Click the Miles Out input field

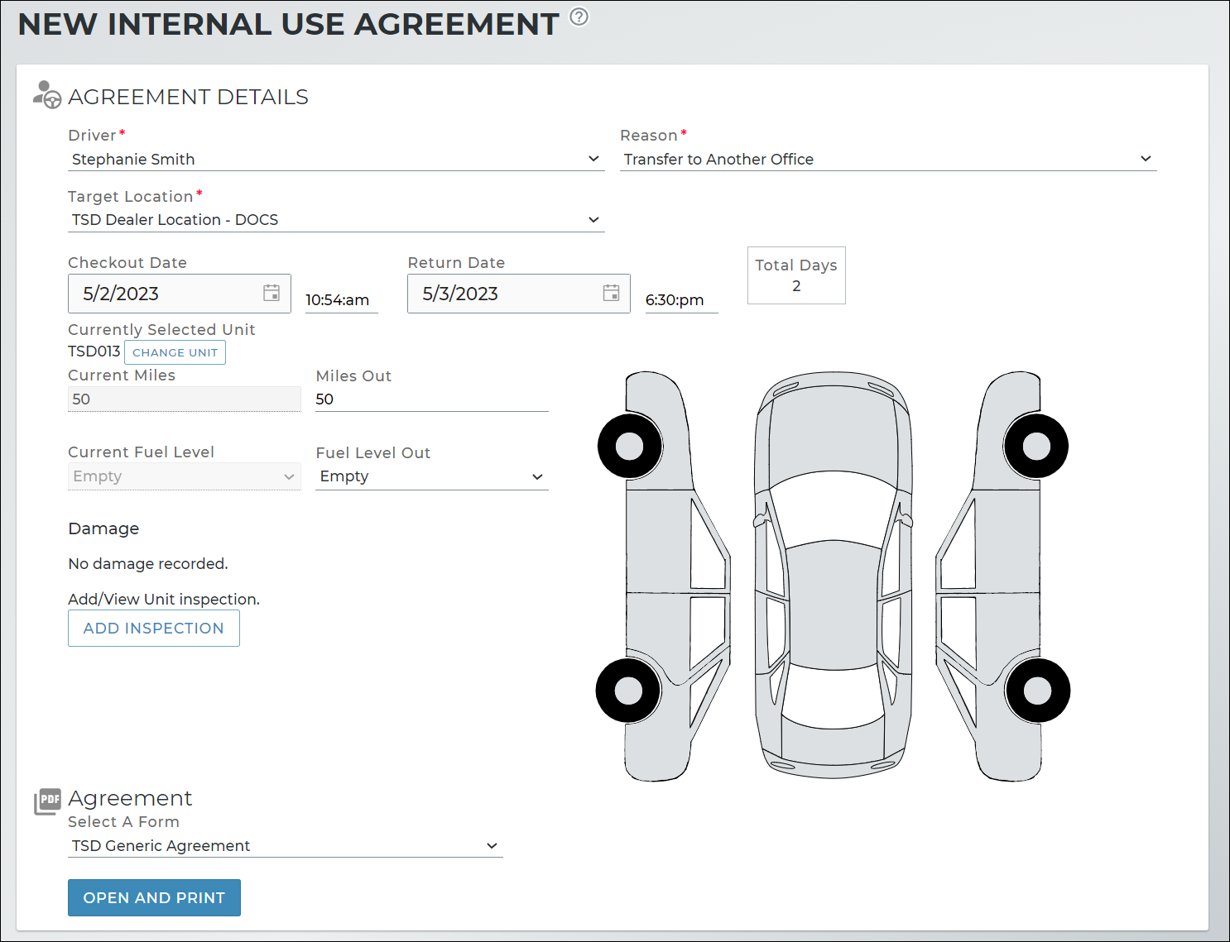[432, 399]
